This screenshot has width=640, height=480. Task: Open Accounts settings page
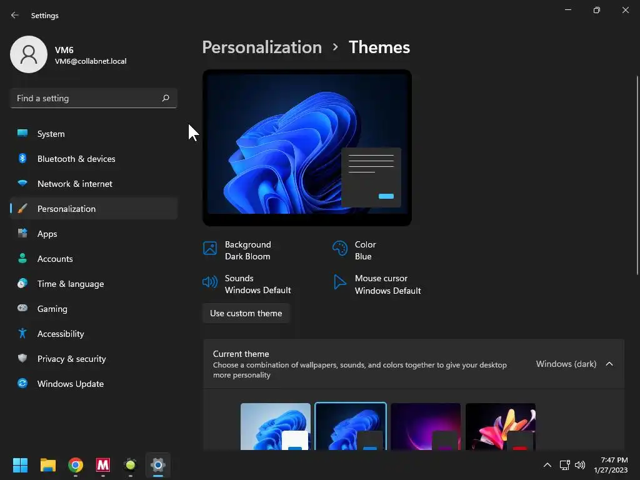click(94, 258)
